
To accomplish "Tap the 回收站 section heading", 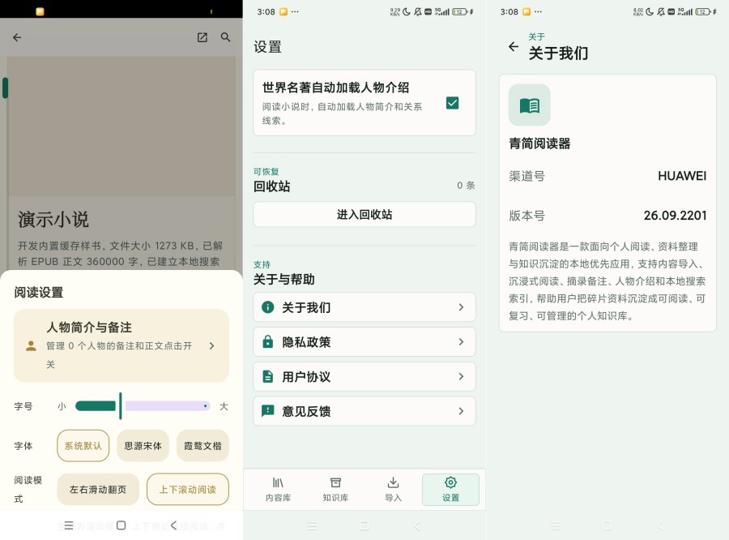I will 272,186.
